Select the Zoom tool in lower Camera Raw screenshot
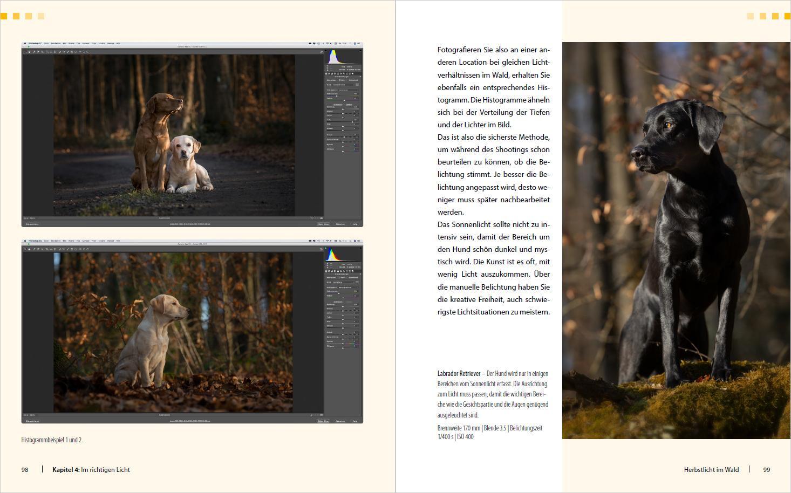The height and width of the screenshot is (493, 791). (x=25, y=249)
